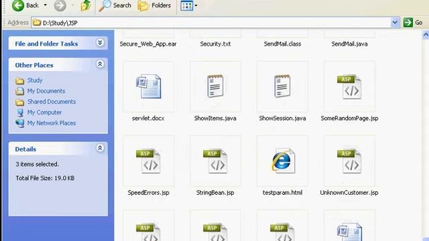Click the green Back arrow icon
The width and height of the screenshot is (429, 241).
[x=18, y=5]
